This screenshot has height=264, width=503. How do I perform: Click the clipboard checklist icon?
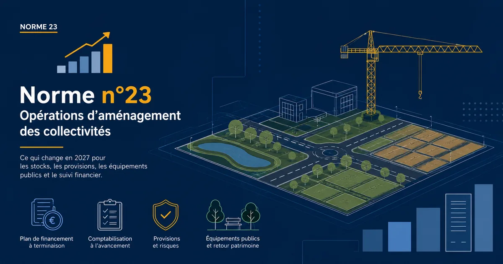110,215
